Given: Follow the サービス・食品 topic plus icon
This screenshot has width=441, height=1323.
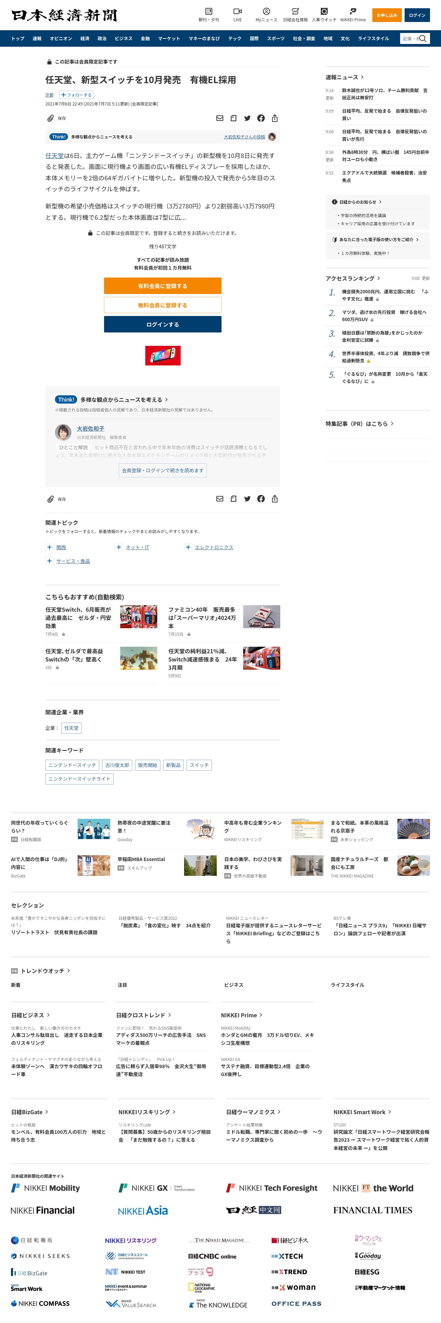Looking at the screenshot, I should [x=49, y=561].
